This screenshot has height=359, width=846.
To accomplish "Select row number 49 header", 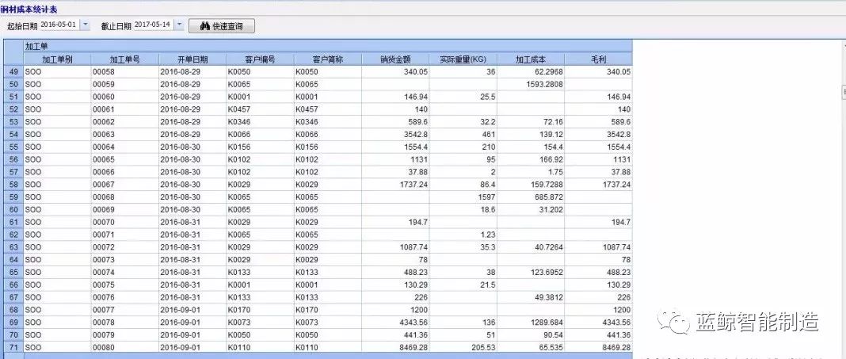I will point(13,71).
